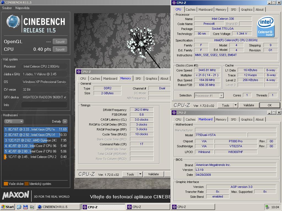Screen dimensions: 282x211
Task: Switch to SPD tab in top CPU-Z window
Action: click(234, 10)
